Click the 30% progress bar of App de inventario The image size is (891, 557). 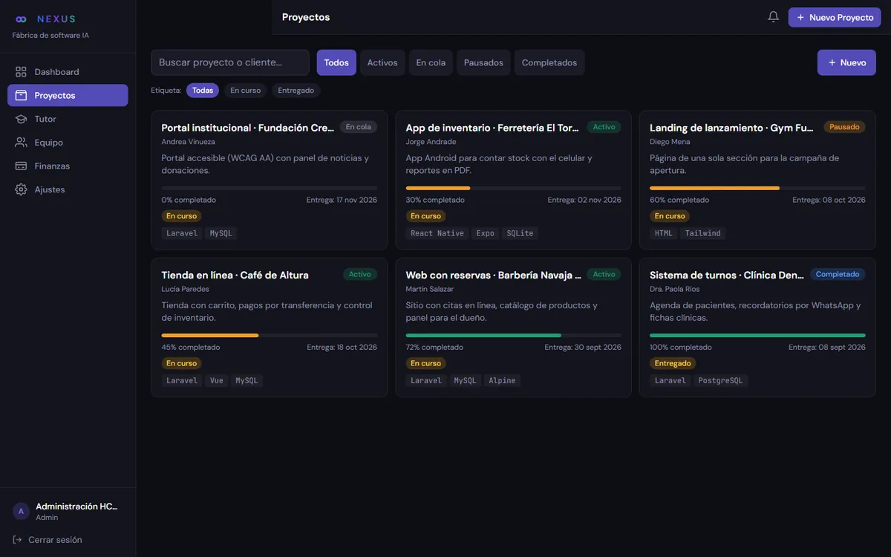point(513,188)
